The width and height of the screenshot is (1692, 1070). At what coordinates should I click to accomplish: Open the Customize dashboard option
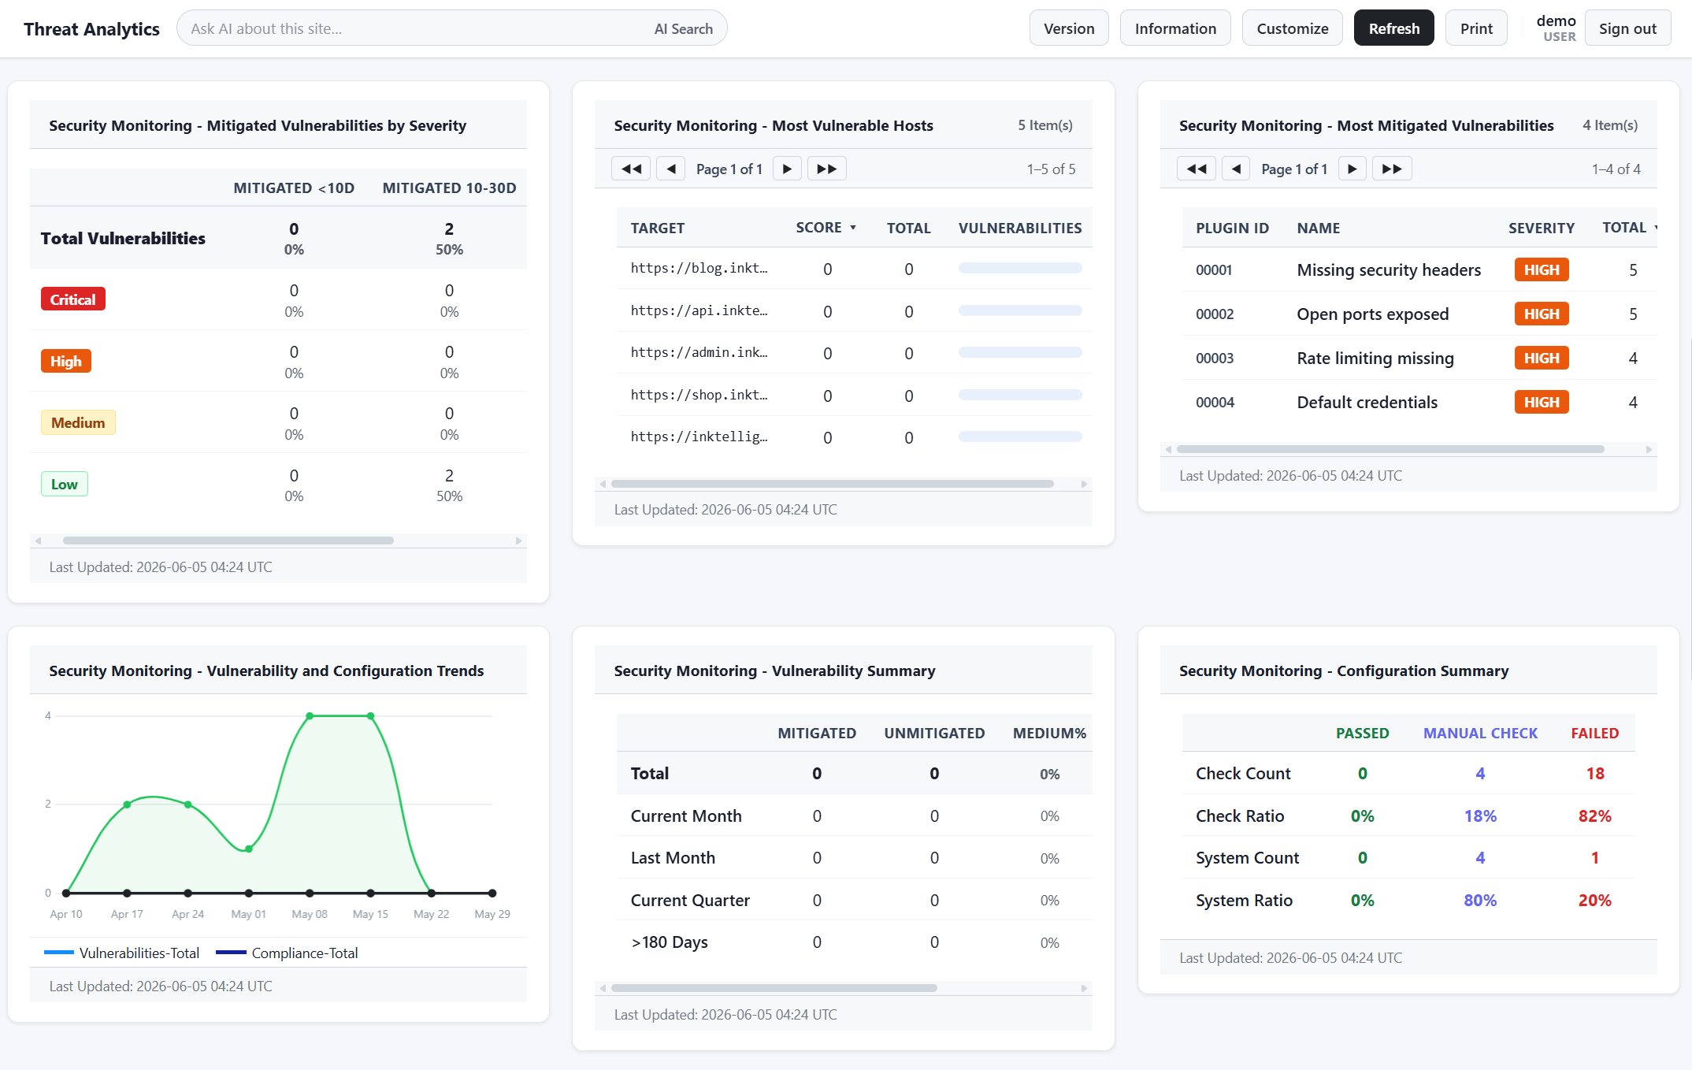click(1292, 28)
